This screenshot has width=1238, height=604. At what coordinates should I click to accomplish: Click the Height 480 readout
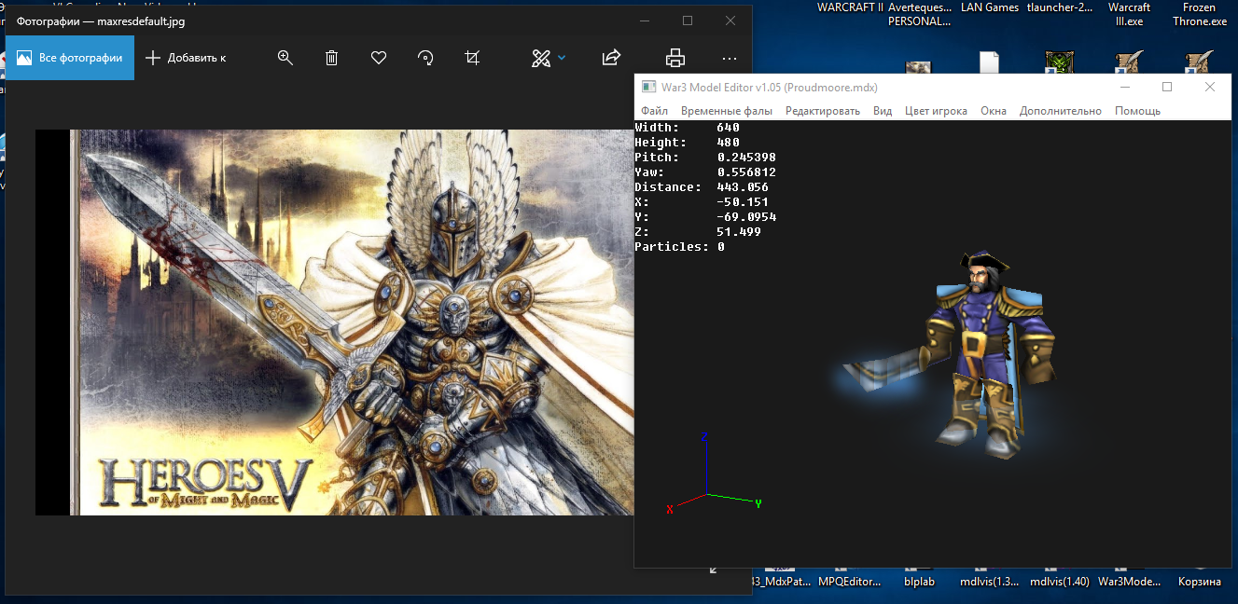[x=687, y=143]
